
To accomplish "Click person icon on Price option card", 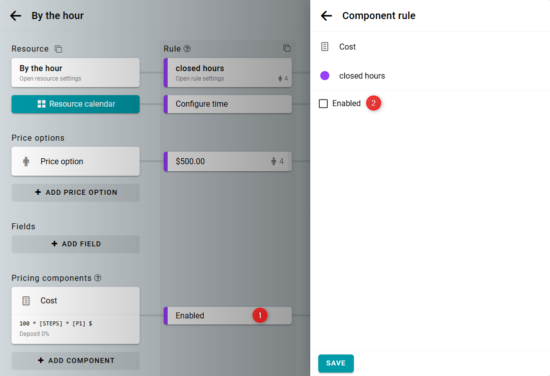I will pos(26,162).
